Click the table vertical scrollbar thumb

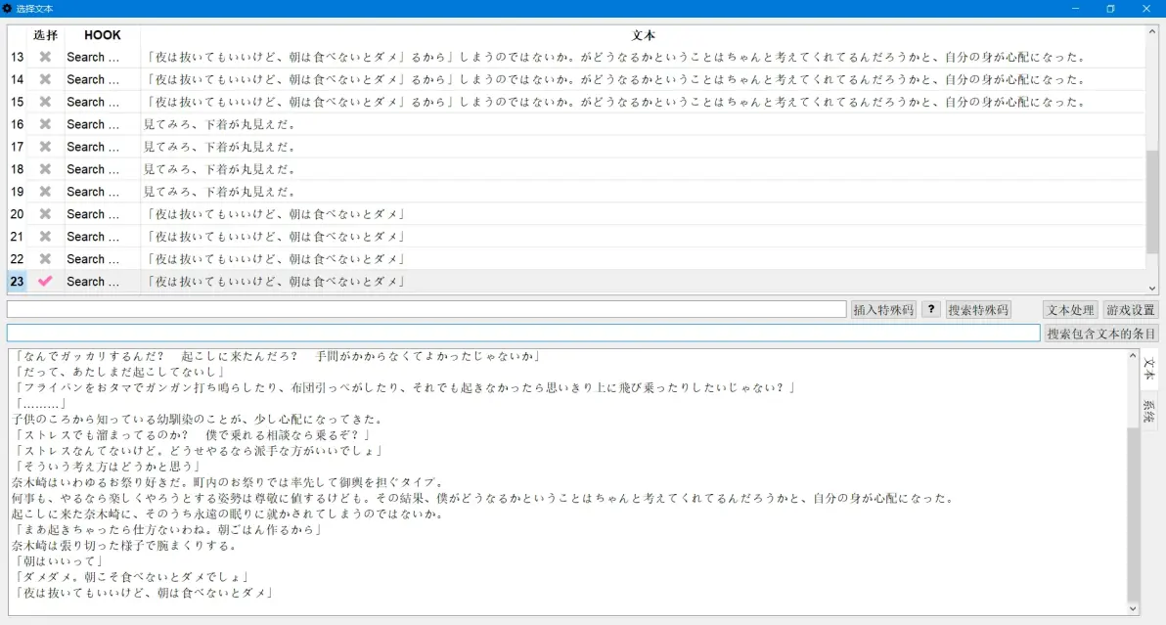(x=1152, y=201)
